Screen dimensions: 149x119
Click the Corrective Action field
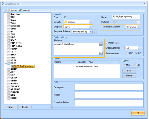pos(109,103)
